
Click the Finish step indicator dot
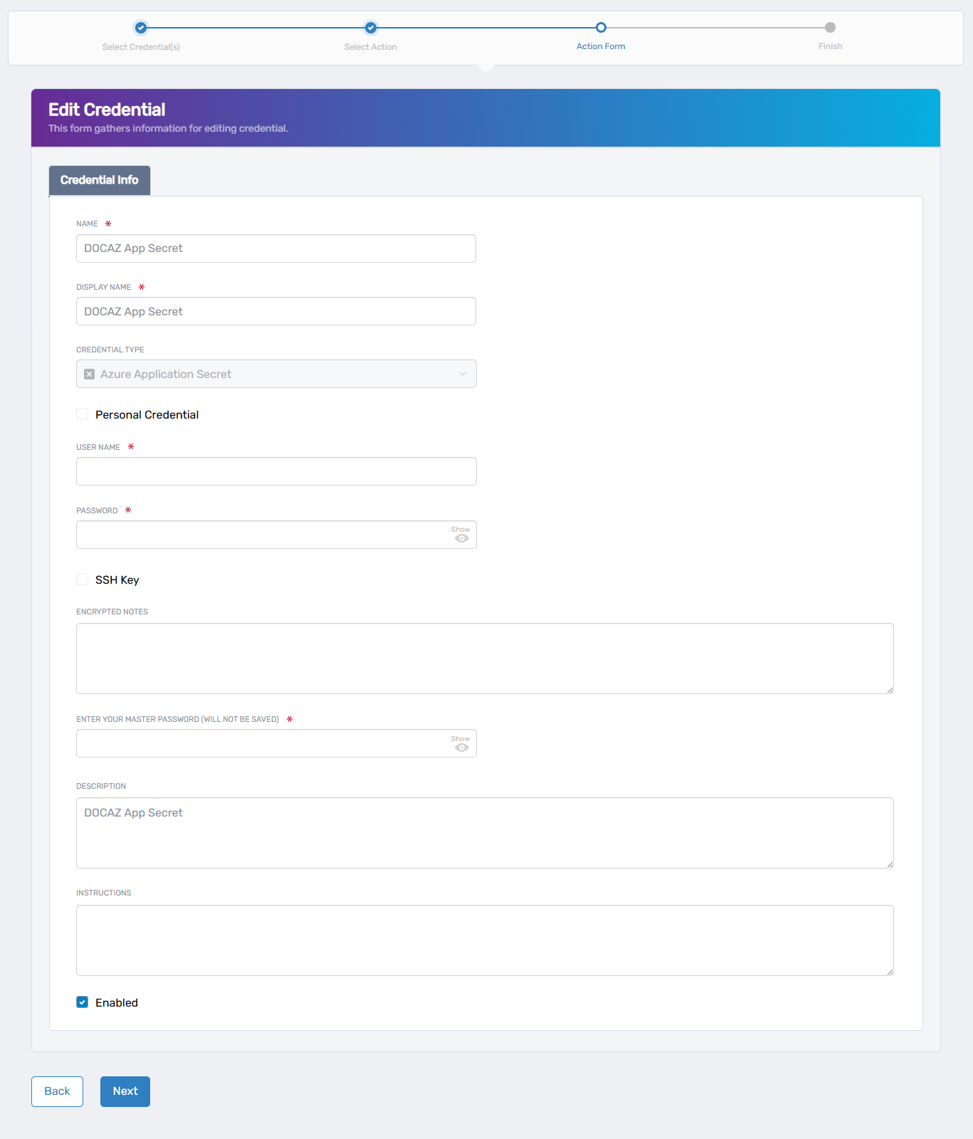(x=830, y=28)
